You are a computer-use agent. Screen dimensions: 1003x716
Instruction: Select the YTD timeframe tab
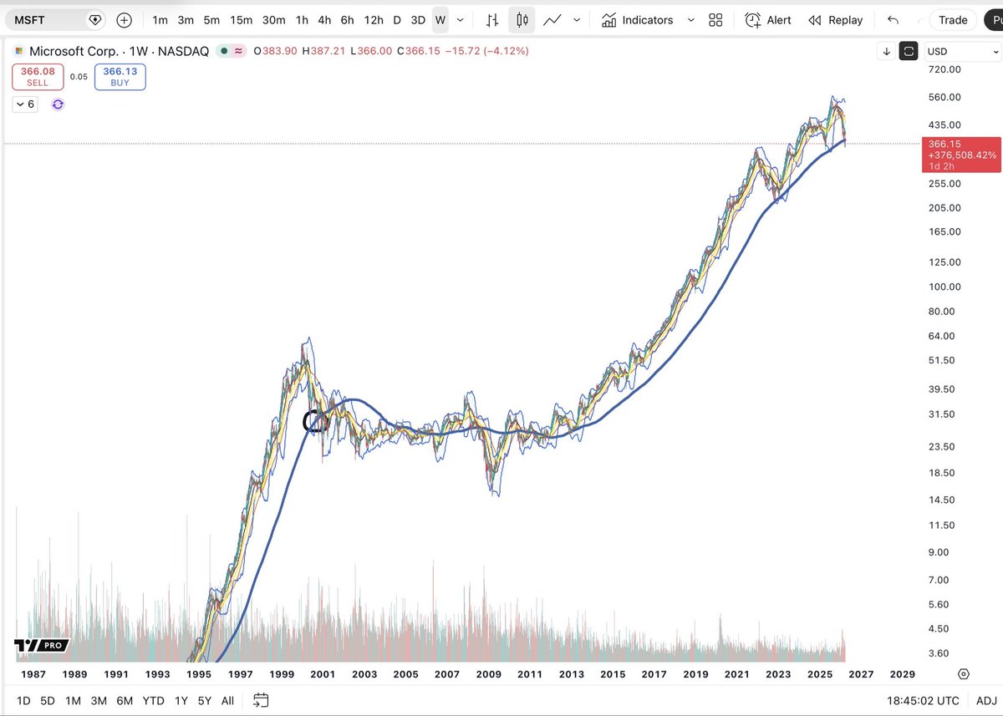click(x=153, y=700)
